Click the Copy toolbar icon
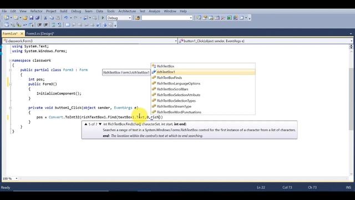The height and width of the screenshot is (200, 355). click(x=52, y=18)
